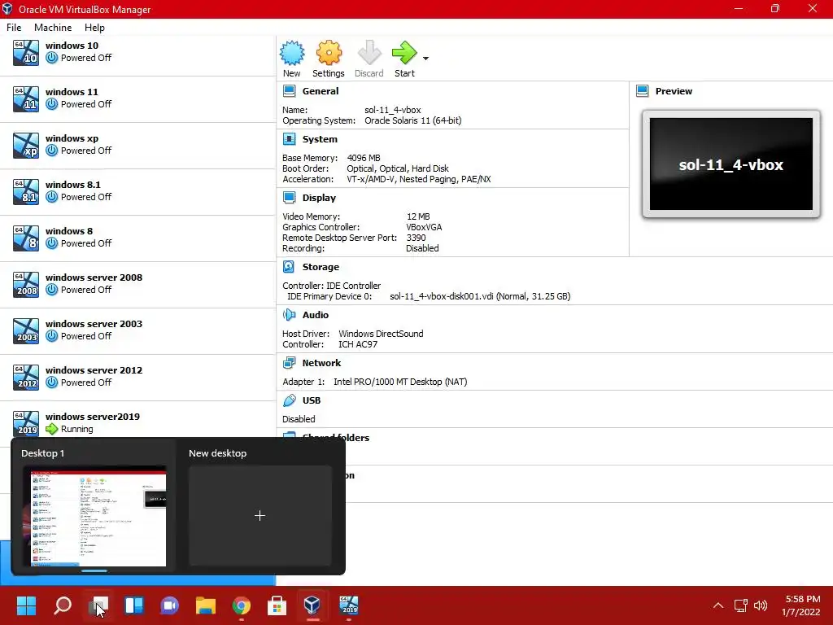Open the Machine menu
The width and height of the screenshot is (833, 625).
point(53,27)
